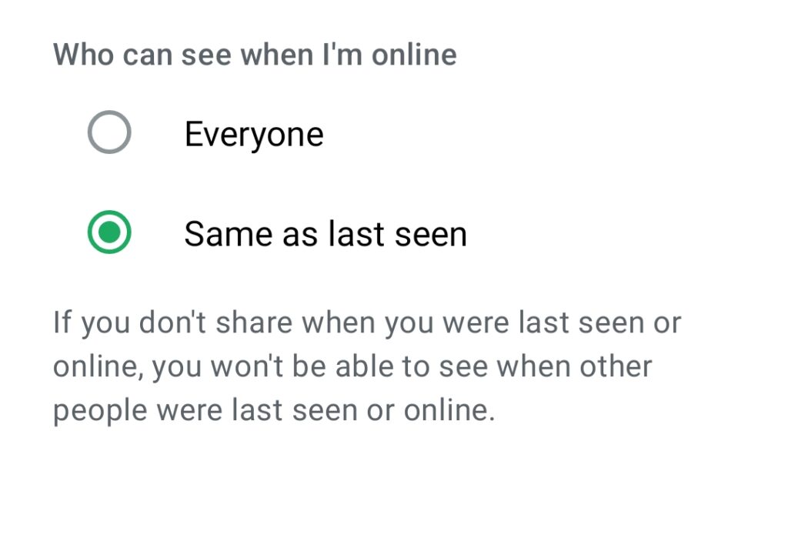Select the Everyone radio button
788x548 pixels.
[109, 133]
